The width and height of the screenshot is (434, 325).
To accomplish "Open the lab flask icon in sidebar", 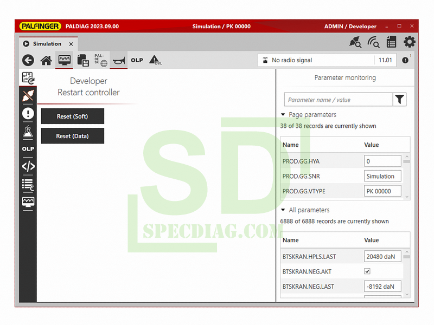I will click(28, 131).
